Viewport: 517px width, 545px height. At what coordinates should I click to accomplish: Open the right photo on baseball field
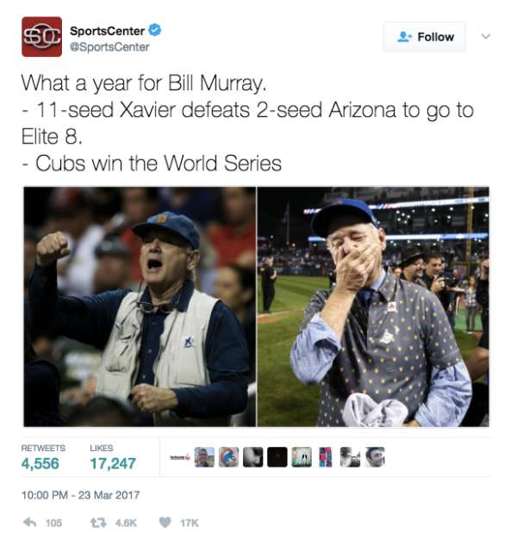coord(373,307)
